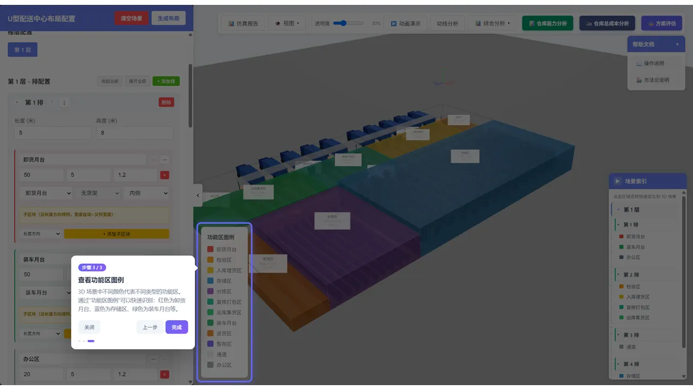
Task: Click 完成 to finish the tour
Action: [x=176, y=327]
